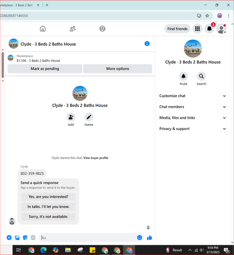Expand the Chat members section
Image resolution: width=234 pixels, height=255 pixels.
pos(193,107)
